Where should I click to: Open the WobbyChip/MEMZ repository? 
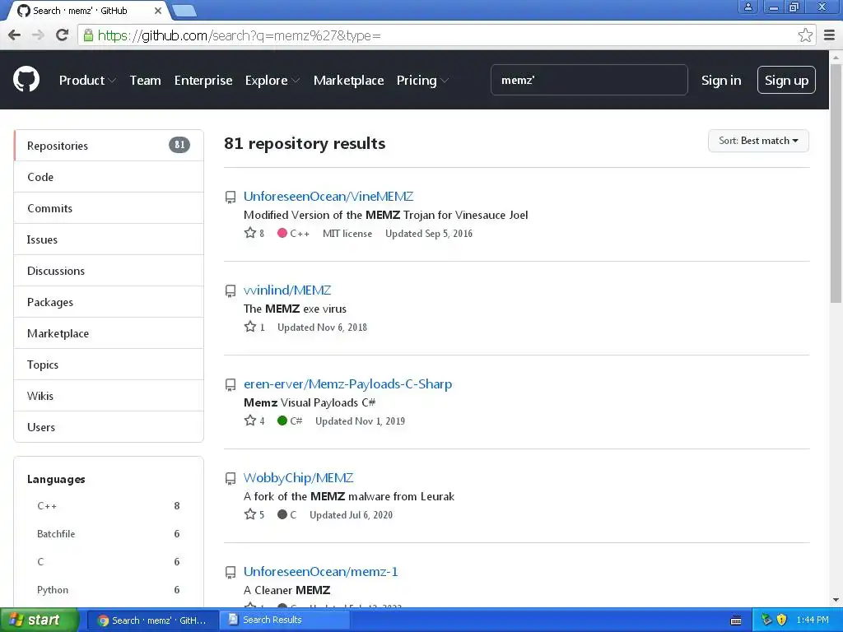298,478
